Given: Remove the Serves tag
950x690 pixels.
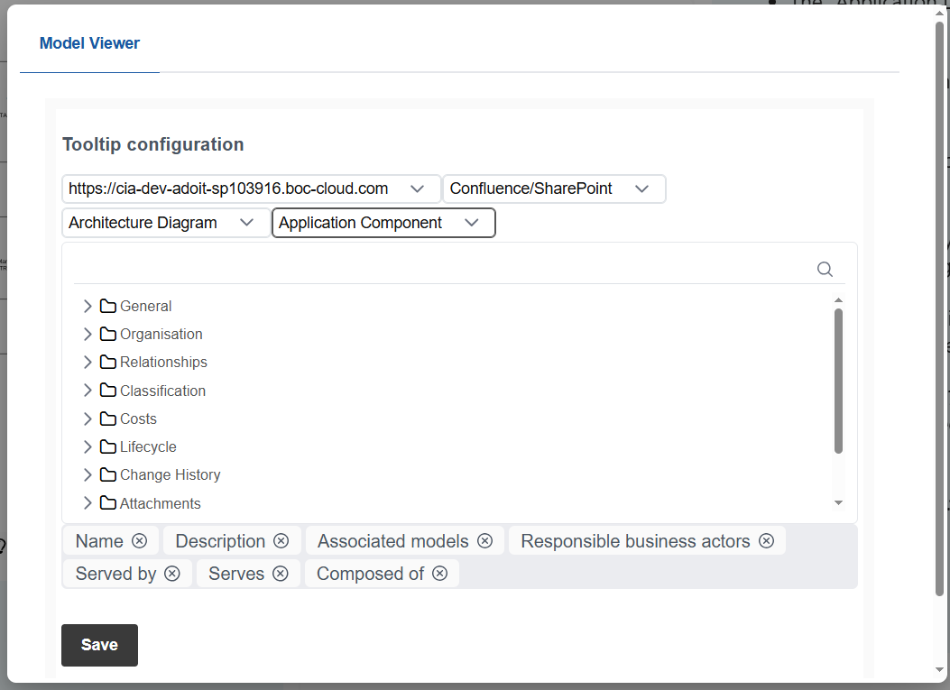Looking at the screenshot, I should pyautogui.click(x=281, y=574).
